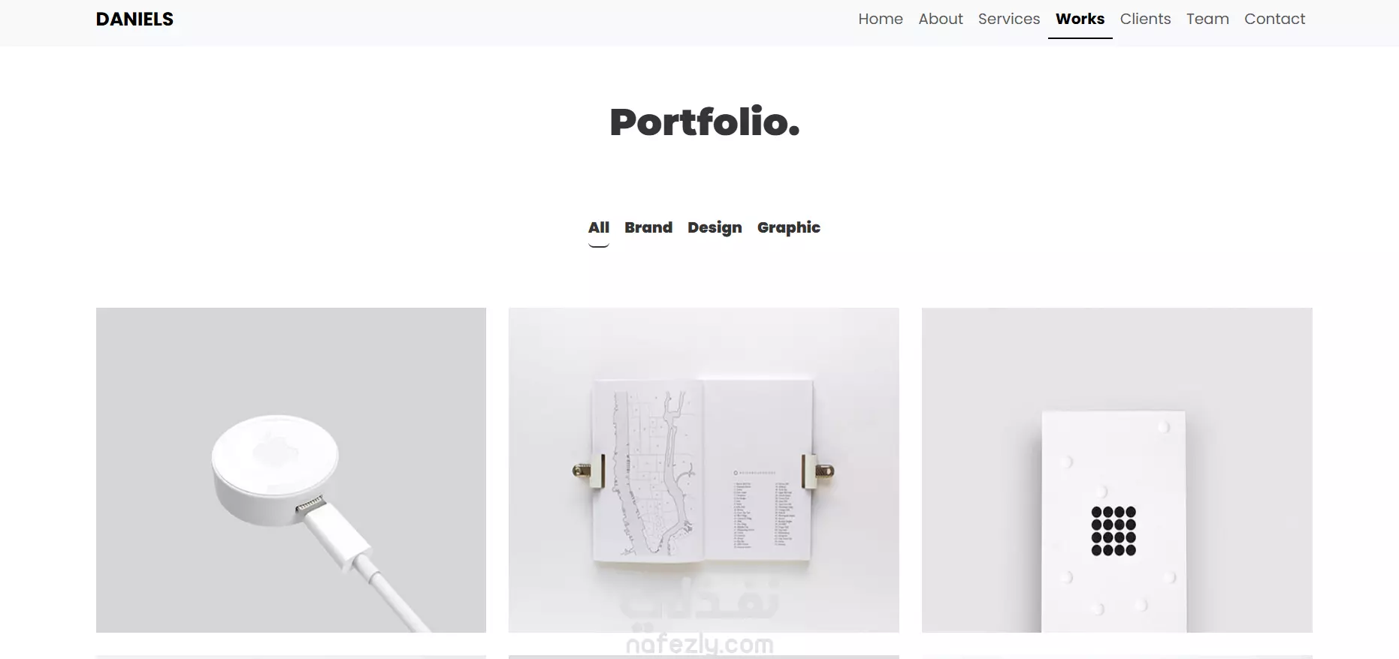Open the map booklet portfolio image

704,470
